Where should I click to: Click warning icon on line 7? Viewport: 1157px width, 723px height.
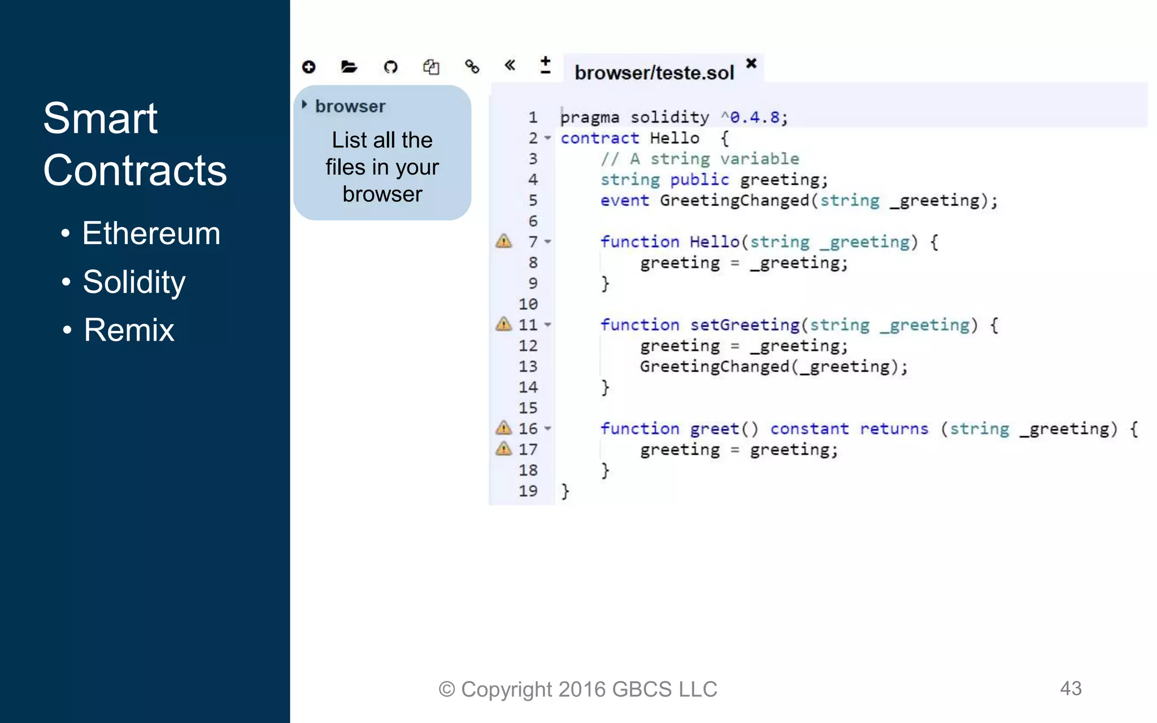pyautogui.click(x=503, y=242)
